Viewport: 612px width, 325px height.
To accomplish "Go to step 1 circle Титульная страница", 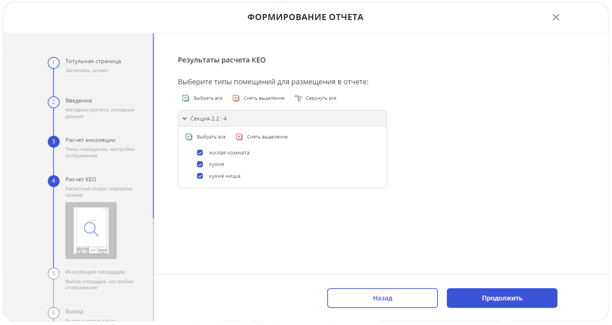I will point(54,63).
